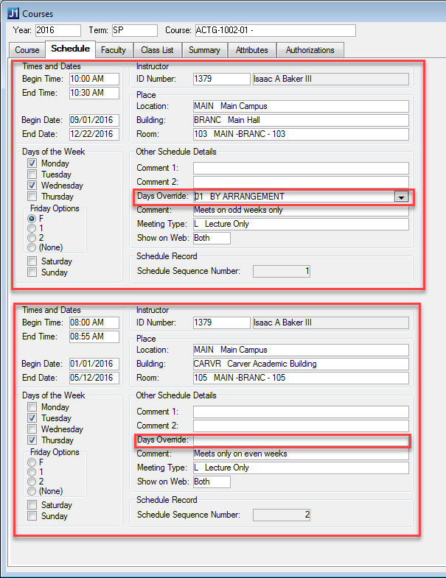The image size is (446, 578).
Task: Click Building field Carver Academic Building
Action: click(301, 364)
